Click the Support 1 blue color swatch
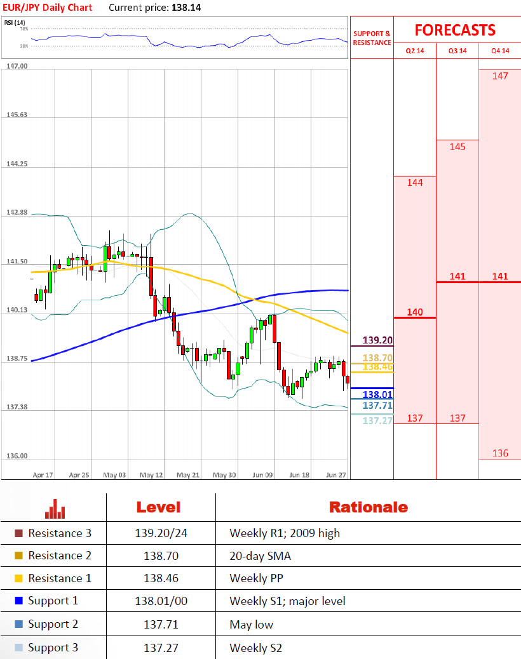This screenshot has height=659, width=521. click(x=18, y=601)
